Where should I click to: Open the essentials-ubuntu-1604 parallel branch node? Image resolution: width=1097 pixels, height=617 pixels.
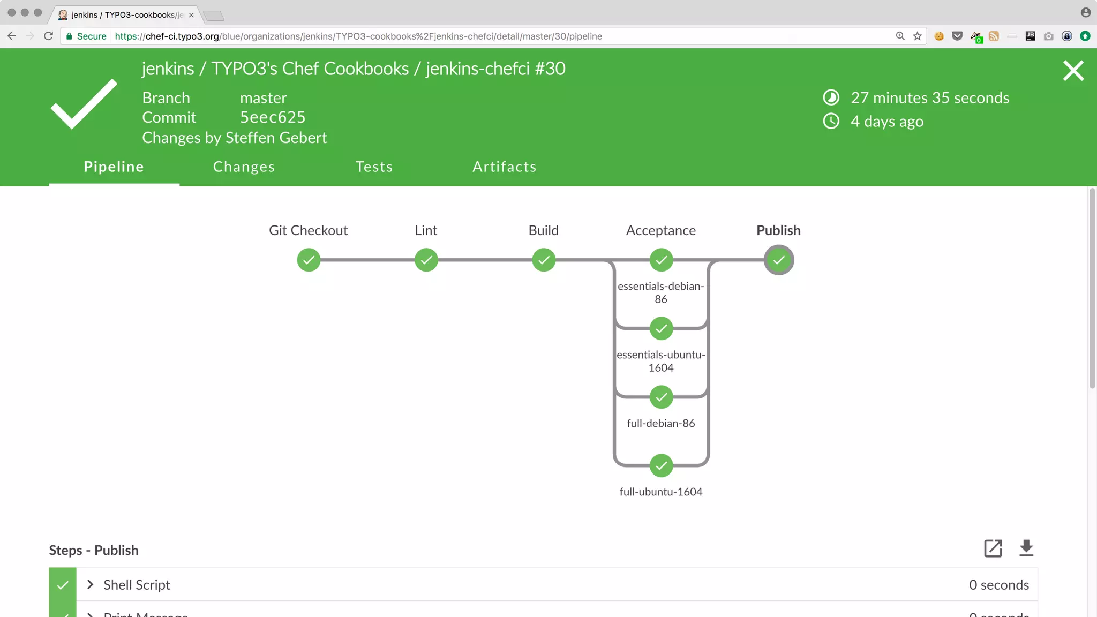(x=661, y=329)
